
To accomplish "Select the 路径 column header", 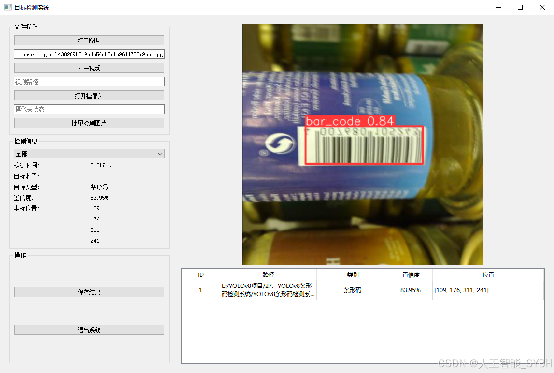I will [268, 275].
